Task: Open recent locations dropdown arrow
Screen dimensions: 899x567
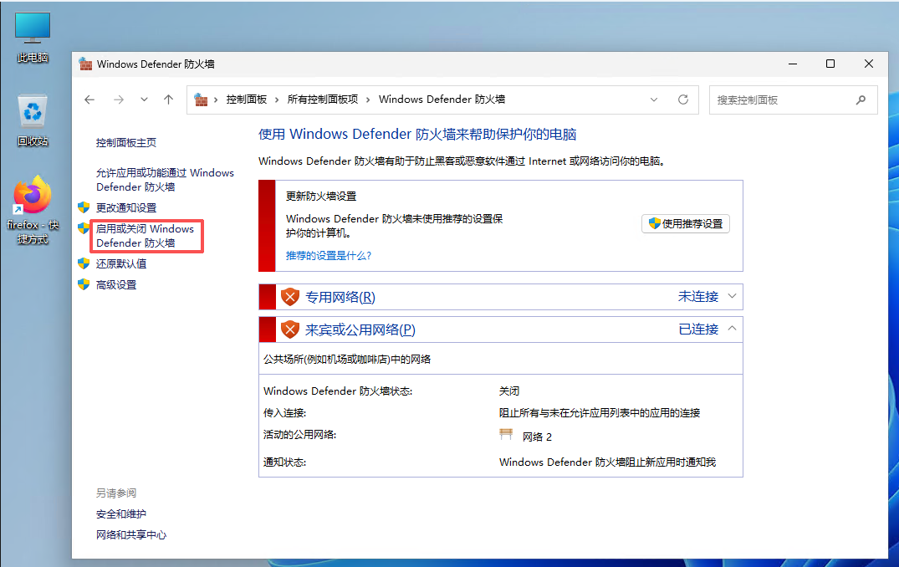Action: [x=144, y=100]
